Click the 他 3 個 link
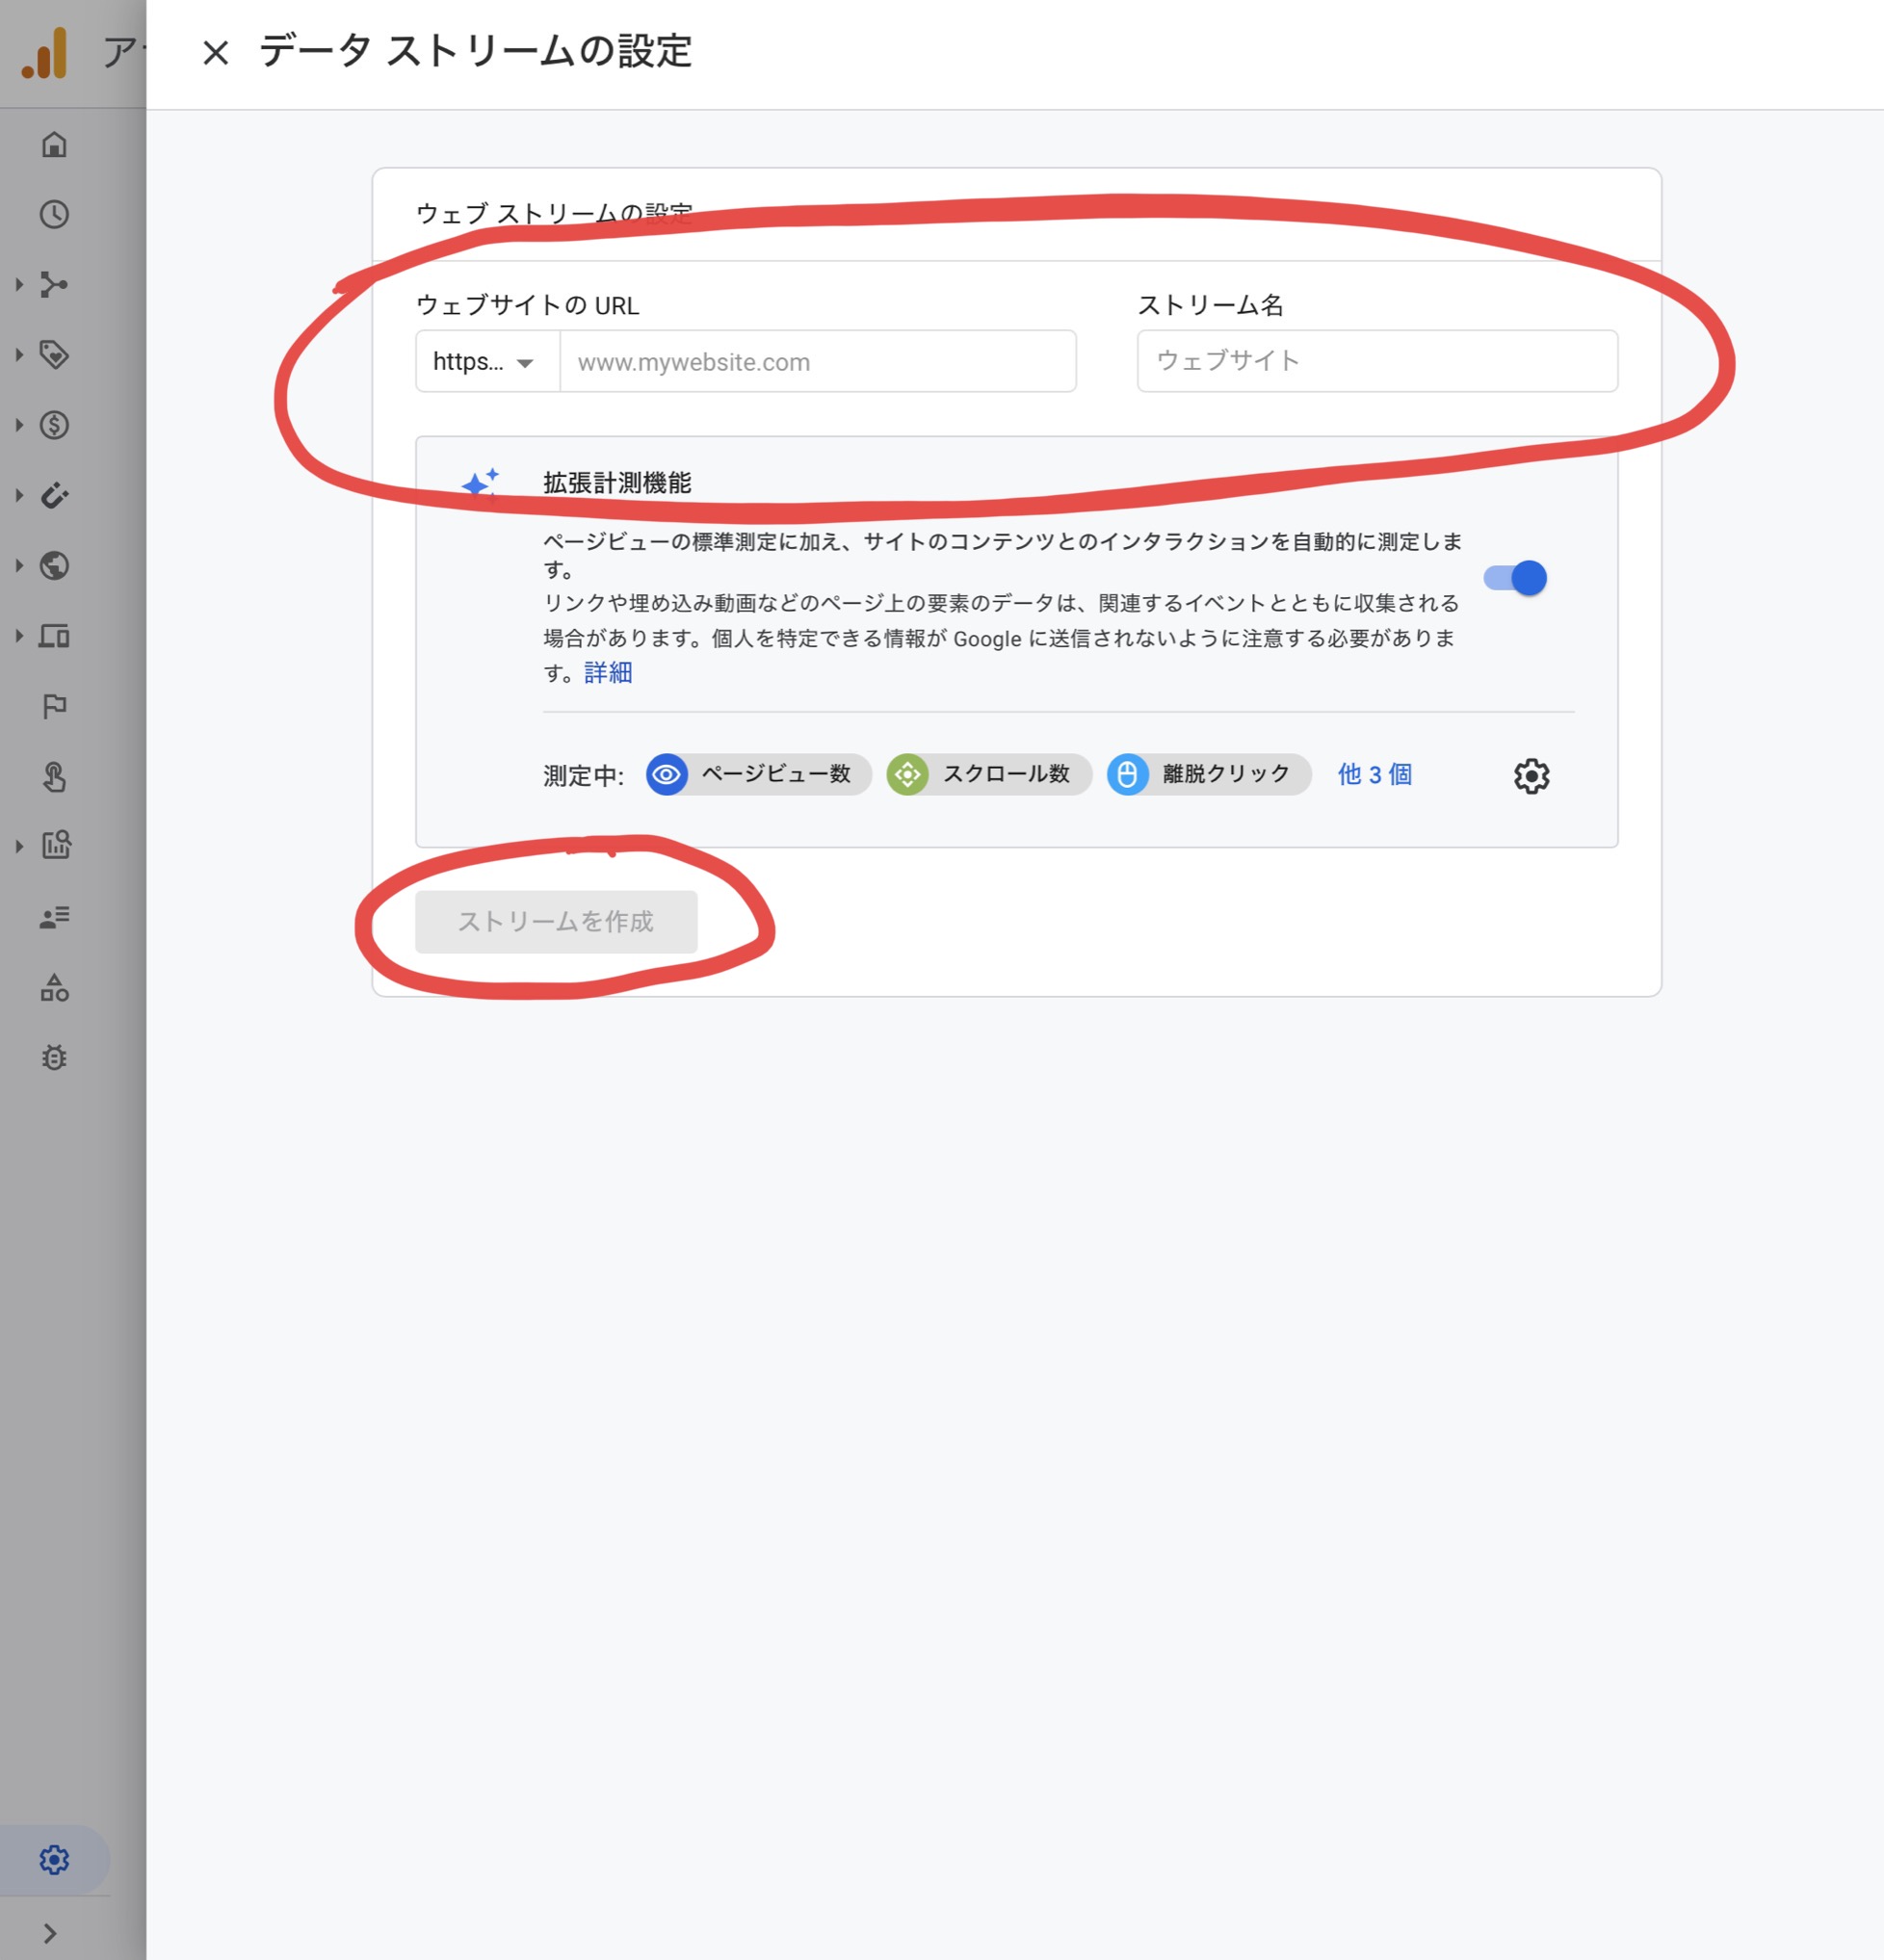This screenshot has height=1960, width=1884. click(x=1374, y=775)
